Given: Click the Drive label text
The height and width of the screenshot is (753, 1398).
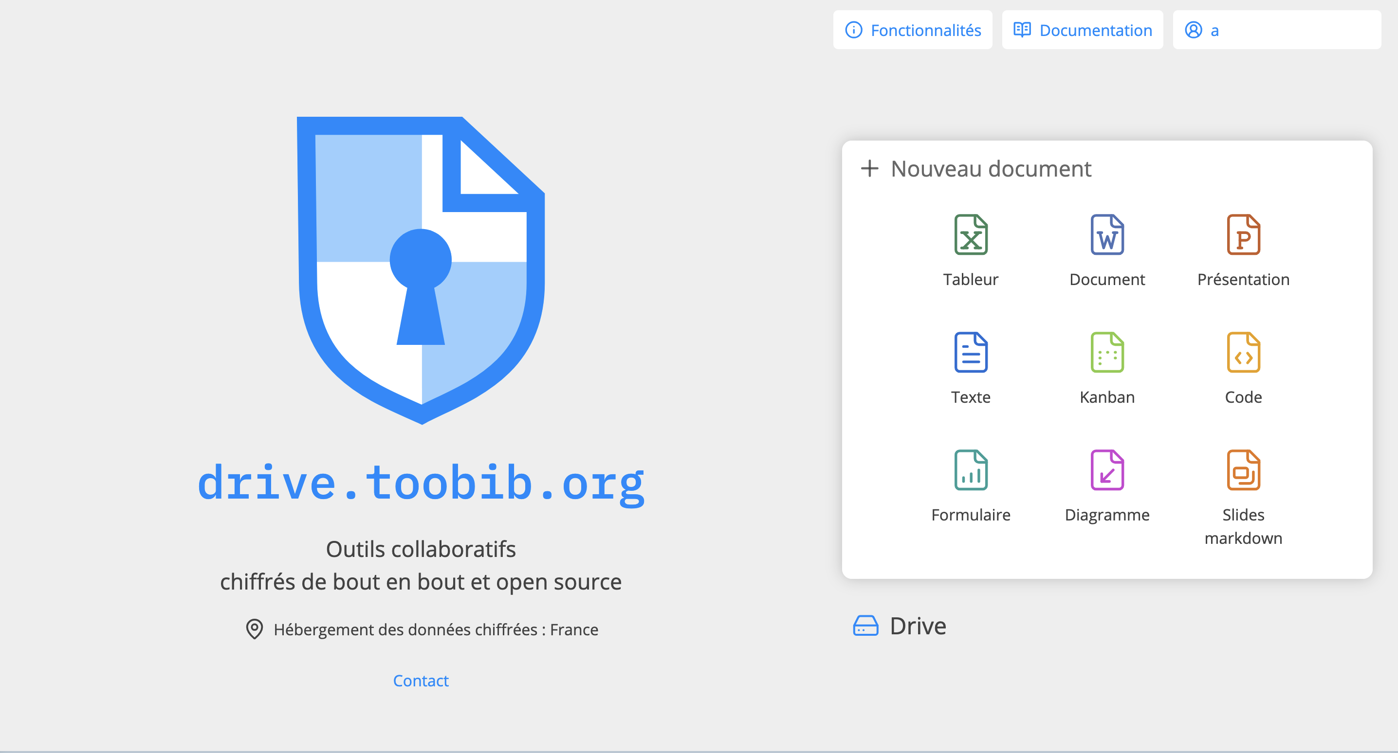Looking at the screenshot, I should point(918,626).
